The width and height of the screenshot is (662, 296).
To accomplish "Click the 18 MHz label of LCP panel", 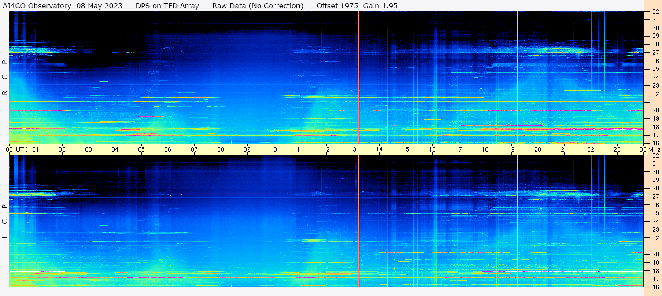I will (655, 270).
